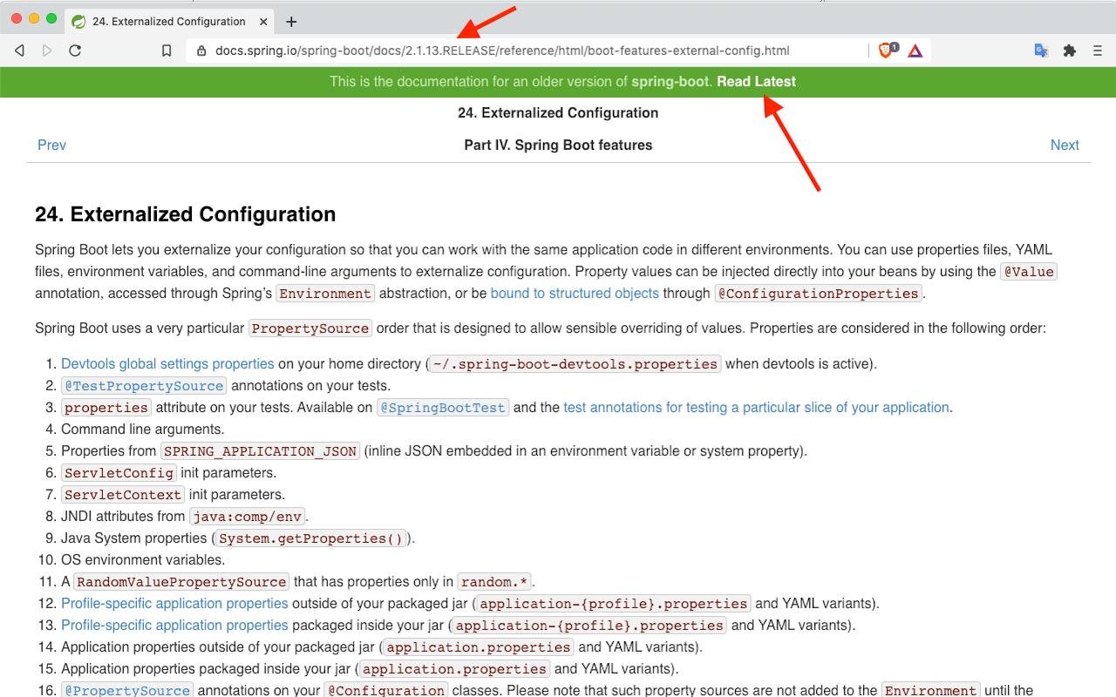The width and height of the screenshot is (1116, 697).
Task: Go back using the browser back arrow
Action: click(x=19, y=51)
